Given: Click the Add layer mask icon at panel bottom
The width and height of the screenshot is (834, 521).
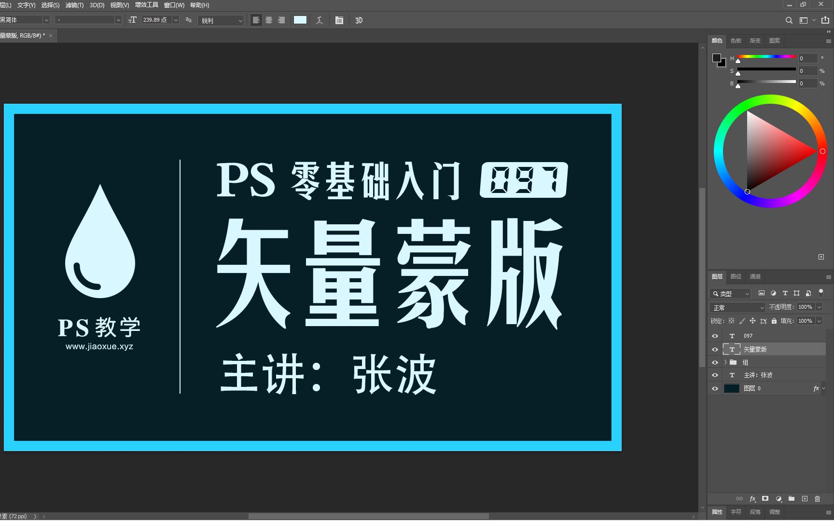Looking at the screenshot, I should [x=765, y=499].
